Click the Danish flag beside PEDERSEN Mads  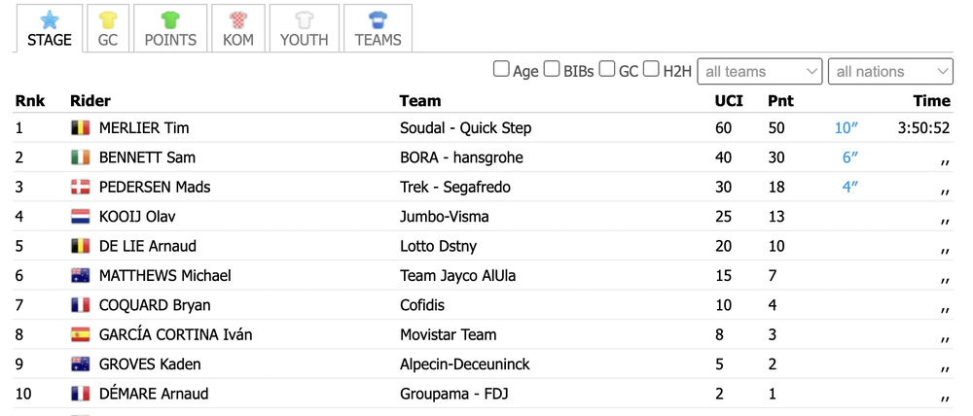[81, 187]
